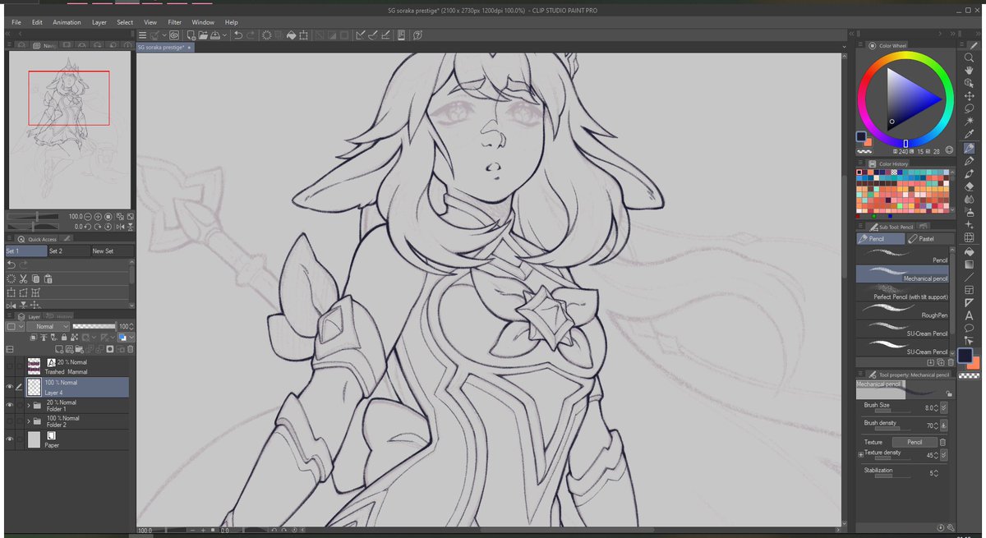Select the Move layer tool

point(970,96)
